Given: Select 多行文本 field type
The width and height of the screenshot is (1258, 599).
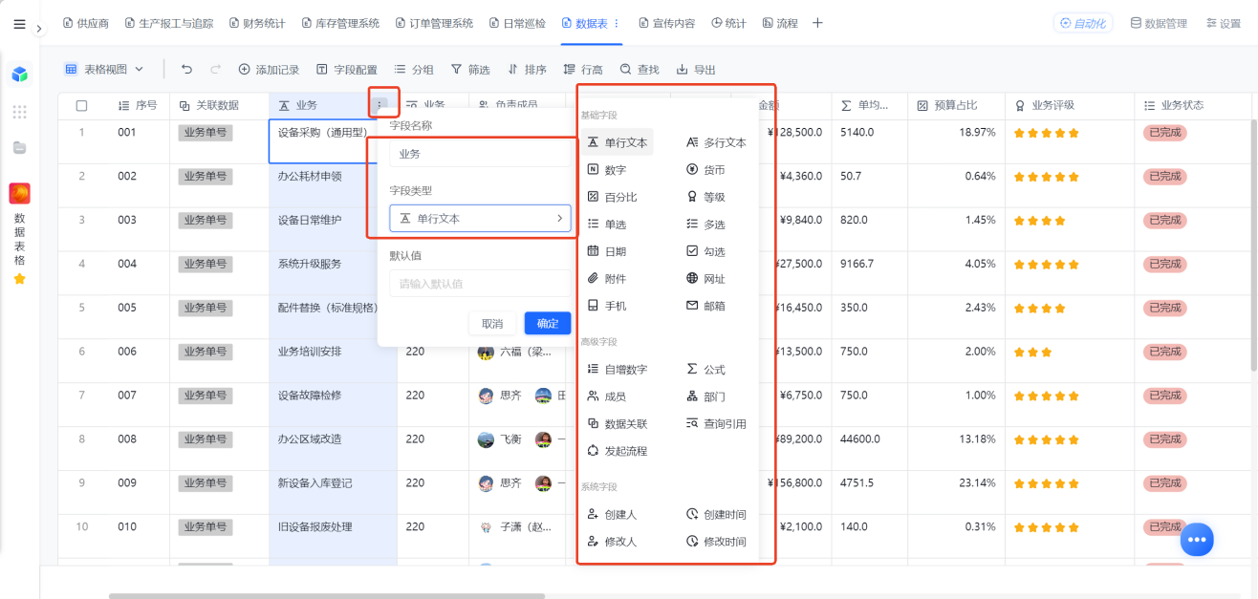Looking at the screenshot, I should (x=716, y=142).
